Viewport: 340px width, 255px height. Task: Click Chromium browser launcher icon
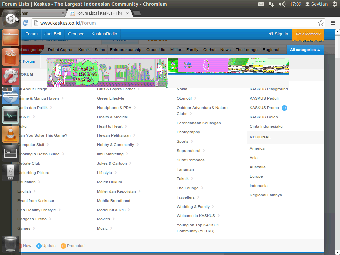(x=10, y=96)
